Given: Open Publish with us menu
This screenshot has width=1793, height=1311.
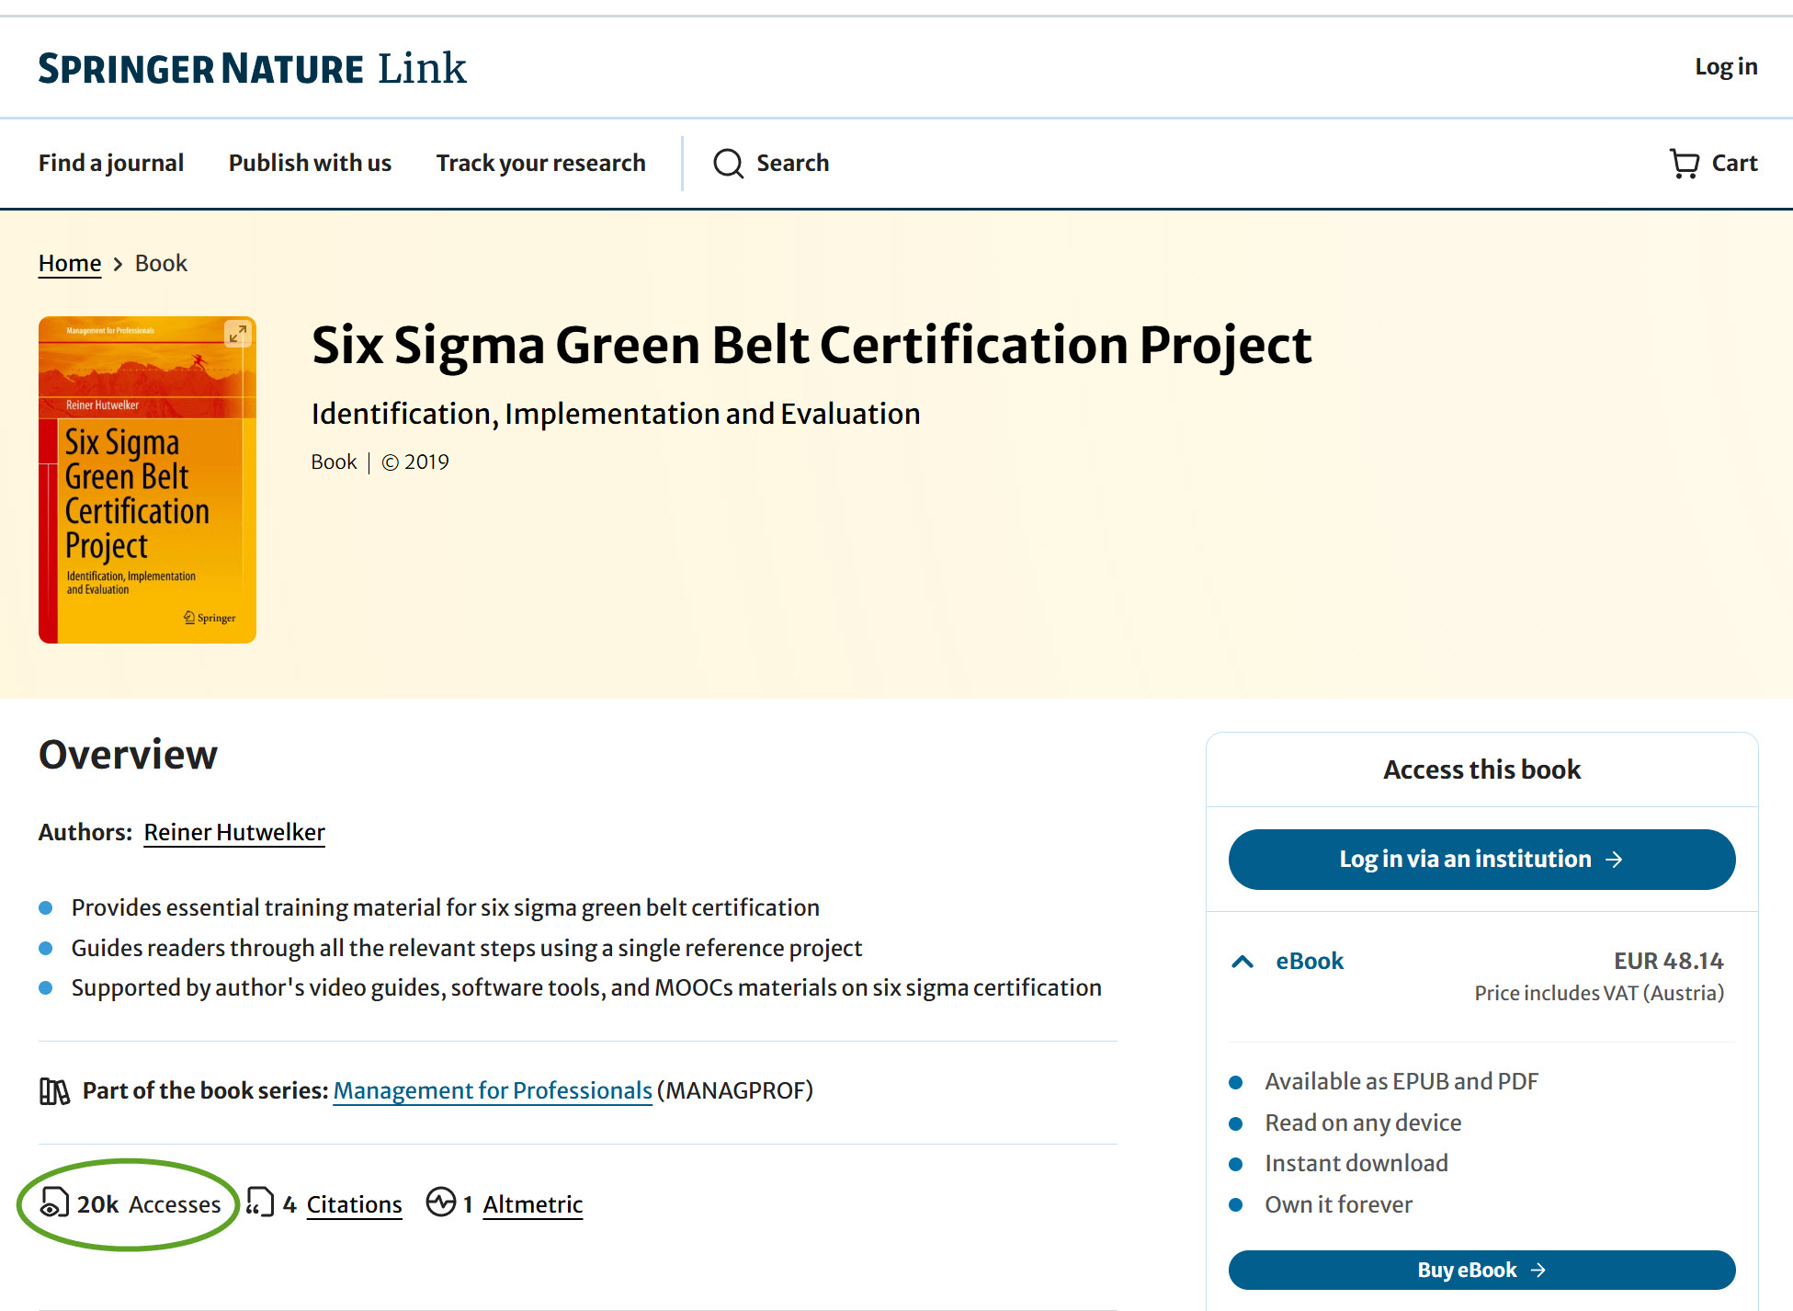Looking at the screenshot, I should tap(310, 164).
